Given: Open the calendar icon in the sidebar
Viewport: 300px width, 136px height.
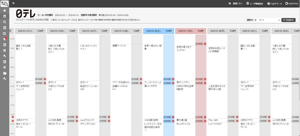Looking at the screenshot, I should pyautogui.click(x=4, y=16).
